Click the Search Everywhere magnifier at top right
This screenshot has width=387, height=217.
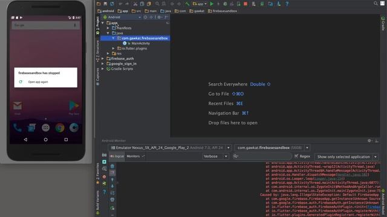(x=376, y=4)
